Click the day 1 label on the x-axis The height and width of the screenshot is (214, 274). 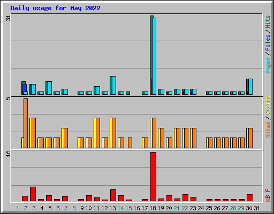click(x=18, y=208)
